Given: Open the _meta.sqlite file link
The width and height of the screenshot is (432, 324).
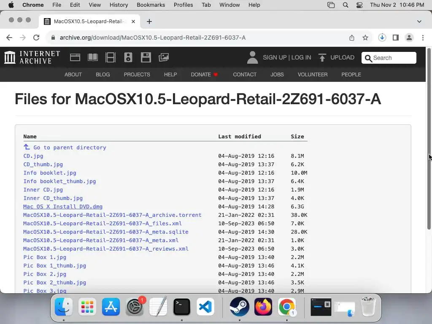Looking at the screenshot, I should [106, 232].
